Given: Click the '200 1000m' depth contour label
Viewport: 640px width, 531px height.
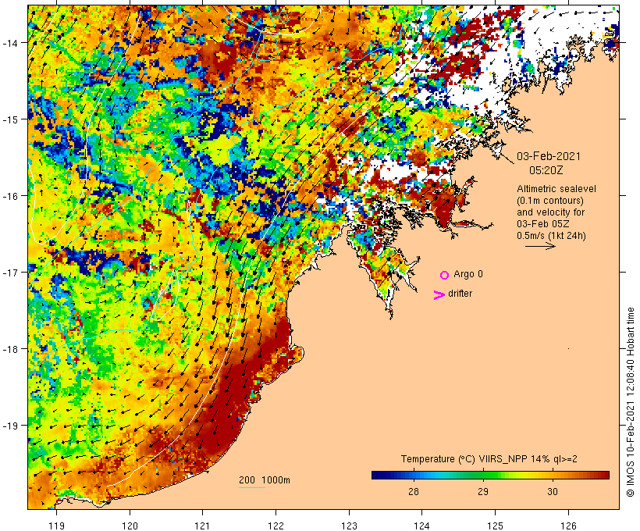Looking at the screenshot, I should tap(265, 480).
